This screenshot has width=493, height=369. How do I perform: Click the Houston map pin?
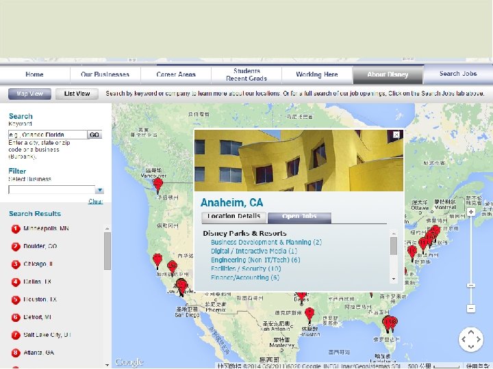tap(309, 315)
